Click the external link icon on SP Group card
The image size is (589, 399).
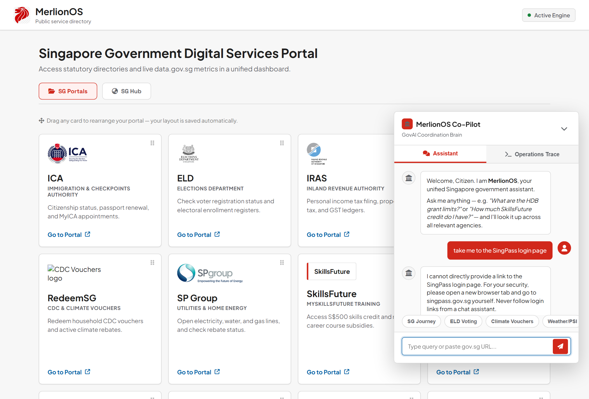coord(217,372)
